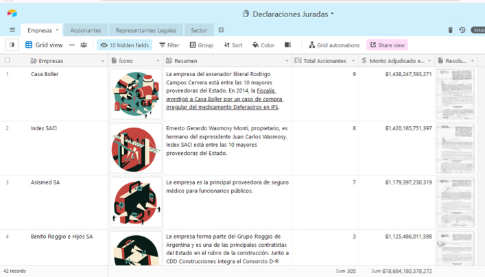Click the row height icon
This screenshot has height=277, width=485.
pyautogui.click(x=288, y=45)
